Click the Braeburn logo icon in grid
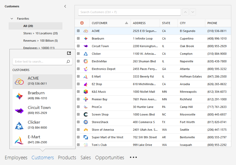The height and width of the screenshot is (165, 236). tap(86, 38)
